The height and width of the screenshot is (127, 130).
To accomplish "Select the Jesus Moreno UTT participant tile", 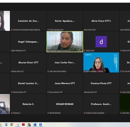I will (x=65, y=83).
